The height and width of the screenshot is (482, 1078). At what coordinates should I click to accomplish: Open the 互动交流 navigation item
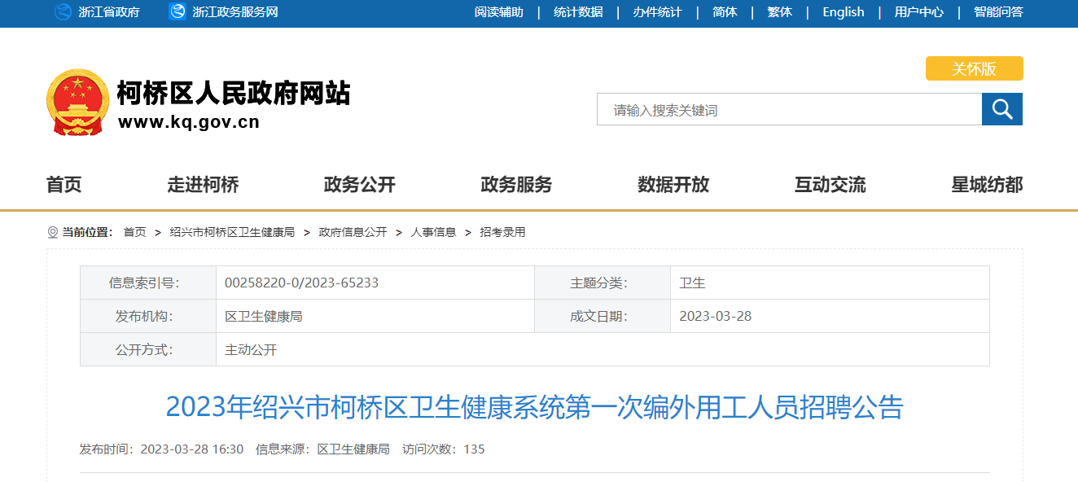pyautogui.click(x=830, y=185)
